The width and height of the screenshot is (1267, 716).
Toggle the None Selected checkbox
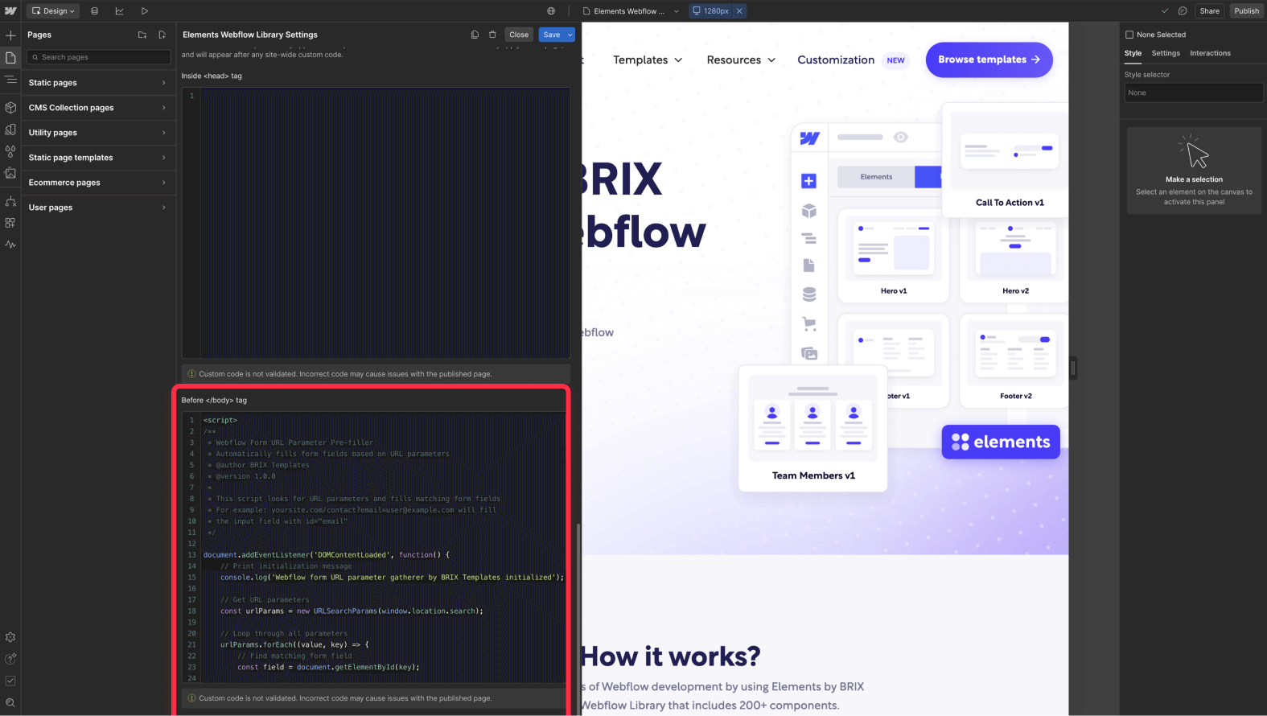point(1129,35)
